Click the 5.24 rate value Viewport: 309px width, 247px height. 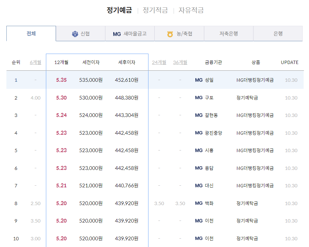coord(61,115)
